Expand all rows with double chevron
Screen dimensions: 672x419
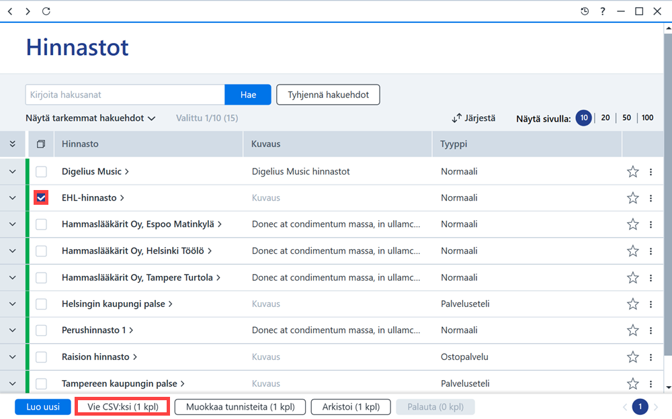coord(12,144)
